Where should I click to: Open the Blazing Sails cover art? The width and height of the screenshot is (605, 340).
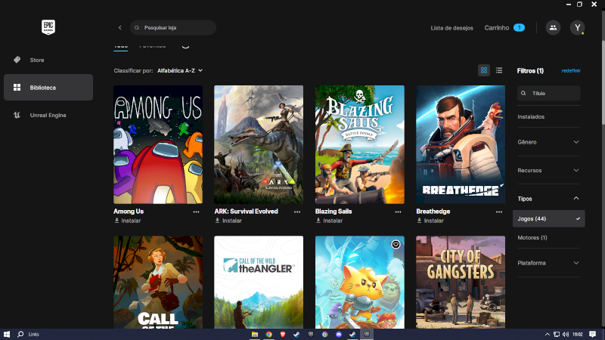[x=360, y=144]
